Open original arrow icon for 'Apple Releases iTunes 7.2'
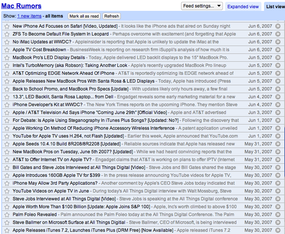 pyautogui.click(x=278, y=230)
